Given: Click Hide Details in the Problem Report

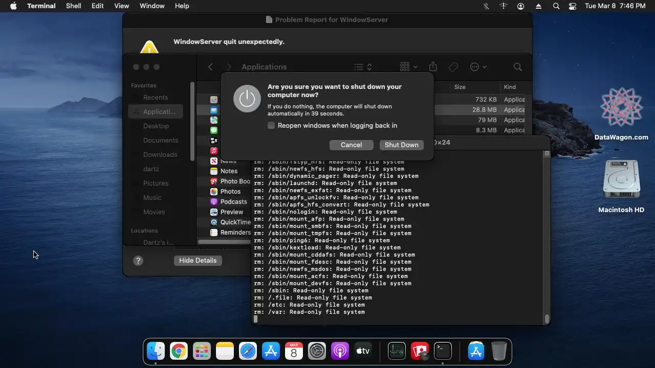Looking at the screenshot, I should coord(198,260).
